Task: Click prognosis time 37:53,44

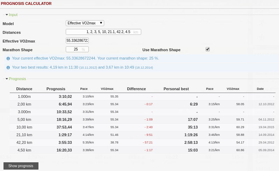Action: [x=64, y=127]
